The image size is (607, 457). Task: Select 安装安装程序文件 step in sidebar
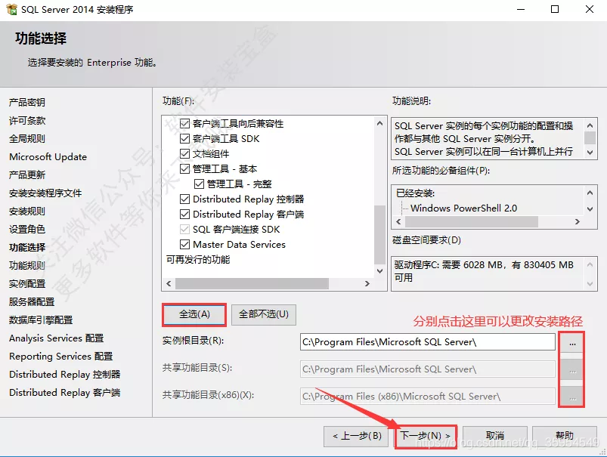(x=45, y=193)
